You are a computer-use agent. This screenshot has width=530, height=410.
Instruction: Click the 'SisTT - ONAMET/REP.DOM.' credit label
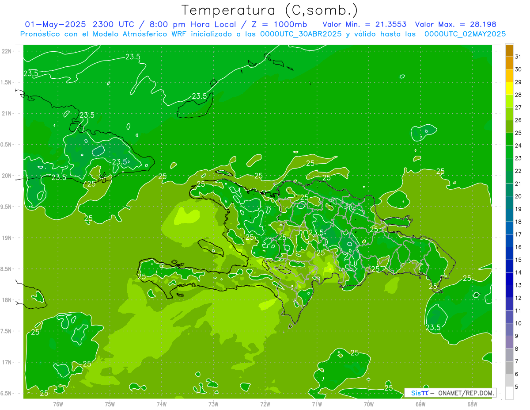pyautogui.click(x=450, y=393)
